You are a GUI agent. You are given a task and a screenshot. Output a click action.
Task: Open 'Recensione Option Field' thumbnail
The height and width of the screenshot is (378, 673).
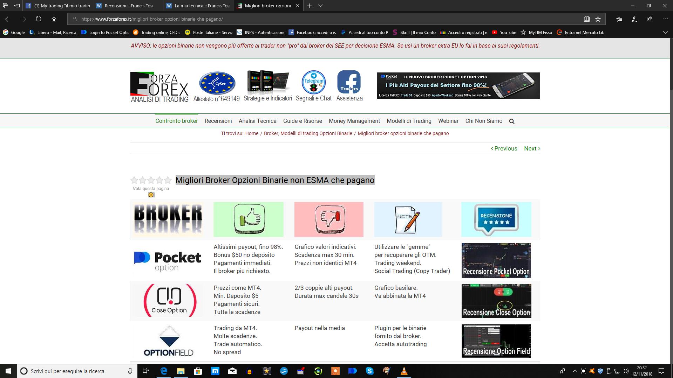click(x=496, y=341)
